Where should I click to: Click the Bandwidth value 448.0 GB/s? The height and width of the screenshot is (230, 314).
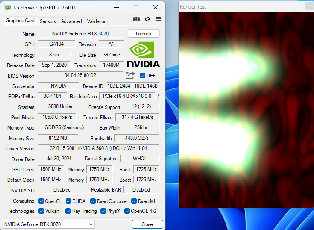137,138
